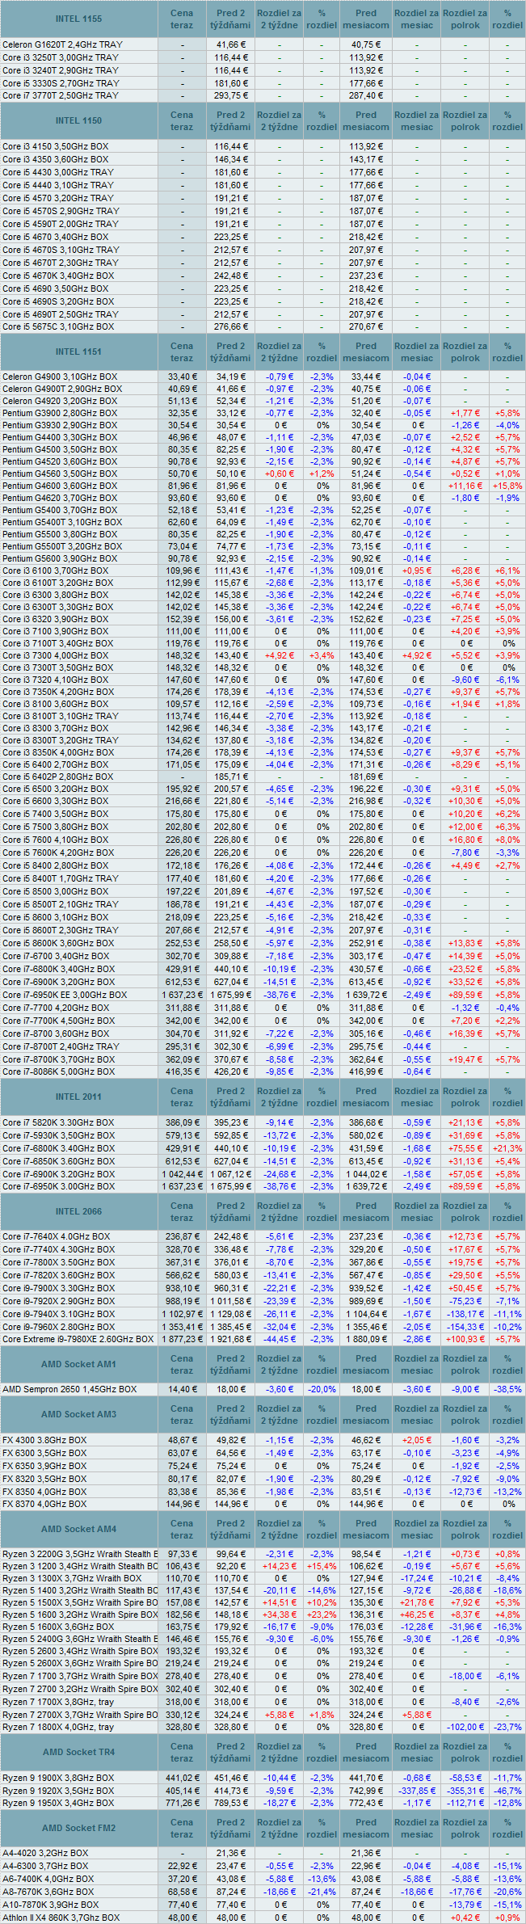Select A10-7870K 3,9GHz BOX name
Image resolution: width=526 pixels, height=1924 pixels.
coord(51,1905)
